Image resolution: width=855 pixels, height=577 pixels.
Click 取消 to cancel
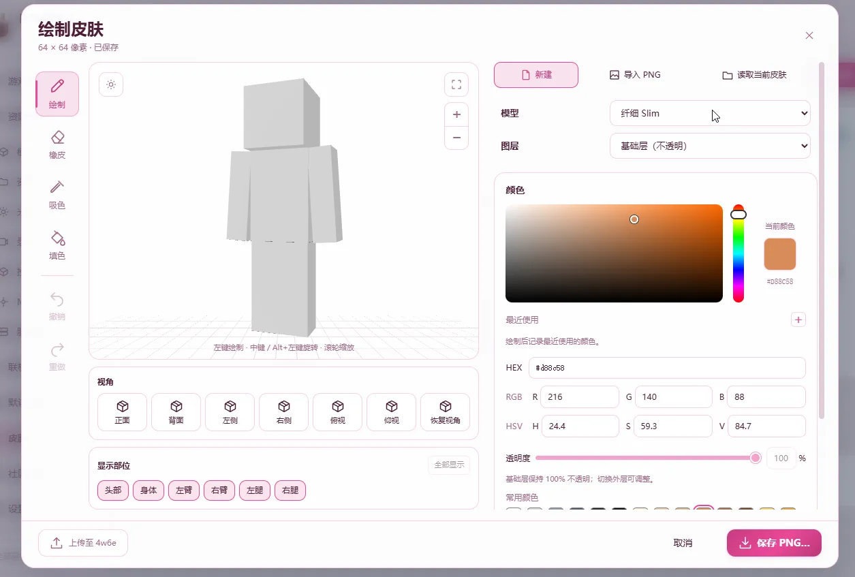point(683,543)
